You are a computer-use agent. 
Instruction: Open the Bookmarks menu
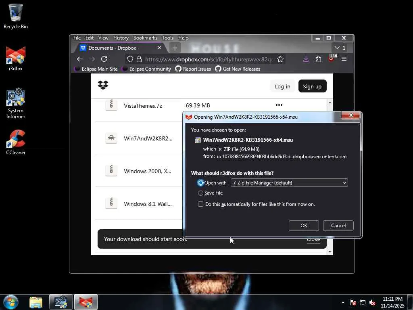click(145, 38)
